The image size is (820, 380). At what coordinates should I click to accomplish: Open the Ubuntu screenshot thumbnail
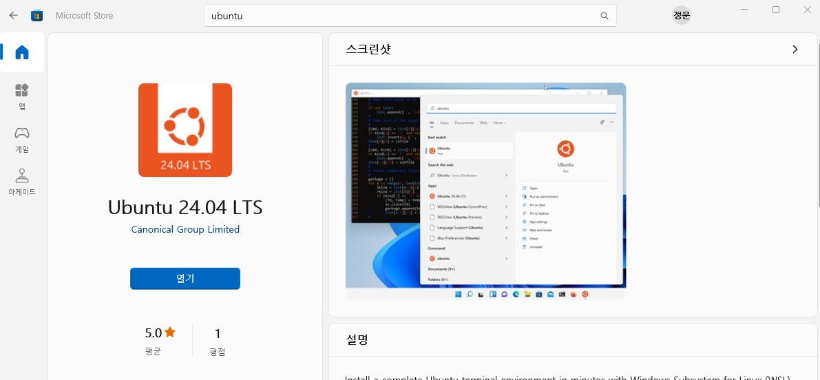click(x=486, y=191)
